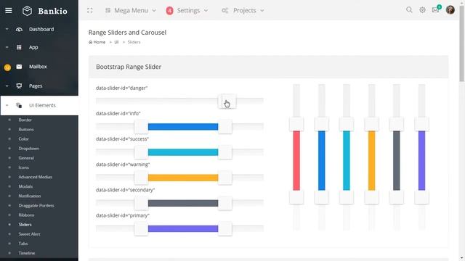Image resolution: width=465 pixels, height=261 pixels.
Task: Click the gray secondary slider bar
Action: coord(183,203)
